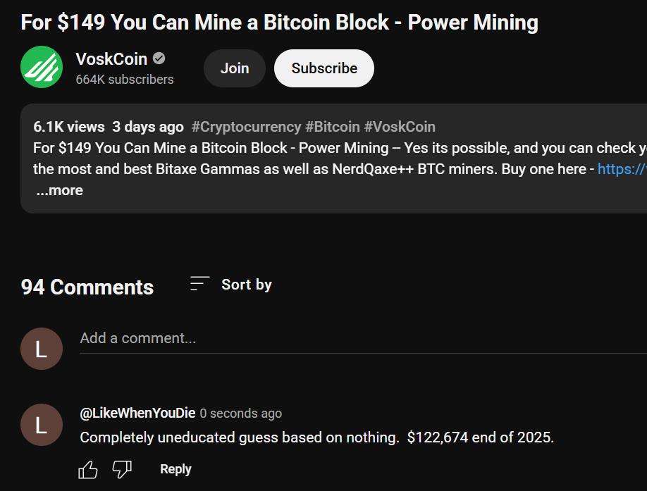The width and height of the screenshot is (647, 491).
Task: Click the 0 seconds ago timestamp
Action: pyautogui.click(x=241, y=414)
